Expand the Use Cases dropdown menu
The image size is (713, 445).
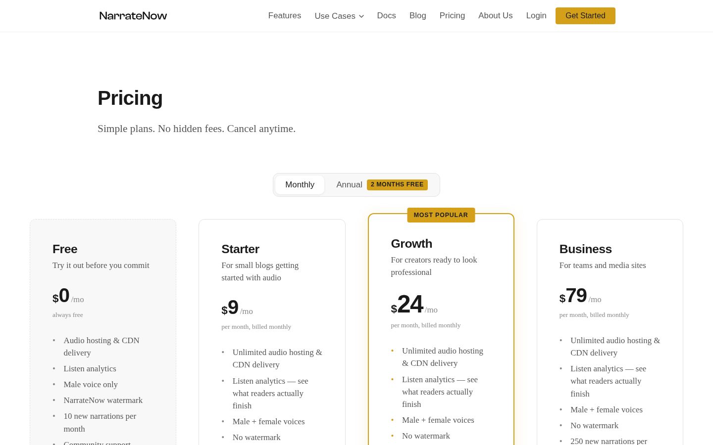click(339, 16)
